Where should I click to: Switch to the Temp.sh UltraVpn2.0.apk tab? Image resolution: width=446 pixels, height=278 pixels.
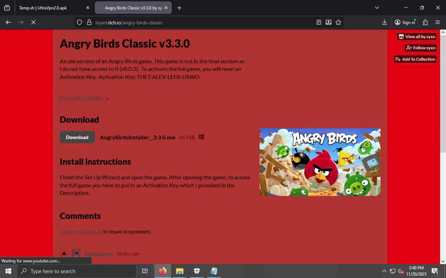point(54,8)
